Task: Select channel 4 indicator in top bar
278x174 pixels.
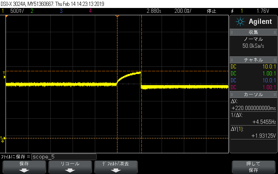Action: (90, 11)
